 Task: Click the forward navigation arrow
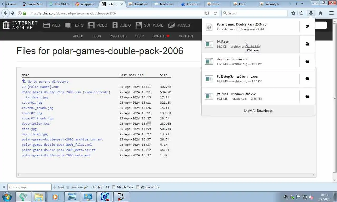coord(13,13)
